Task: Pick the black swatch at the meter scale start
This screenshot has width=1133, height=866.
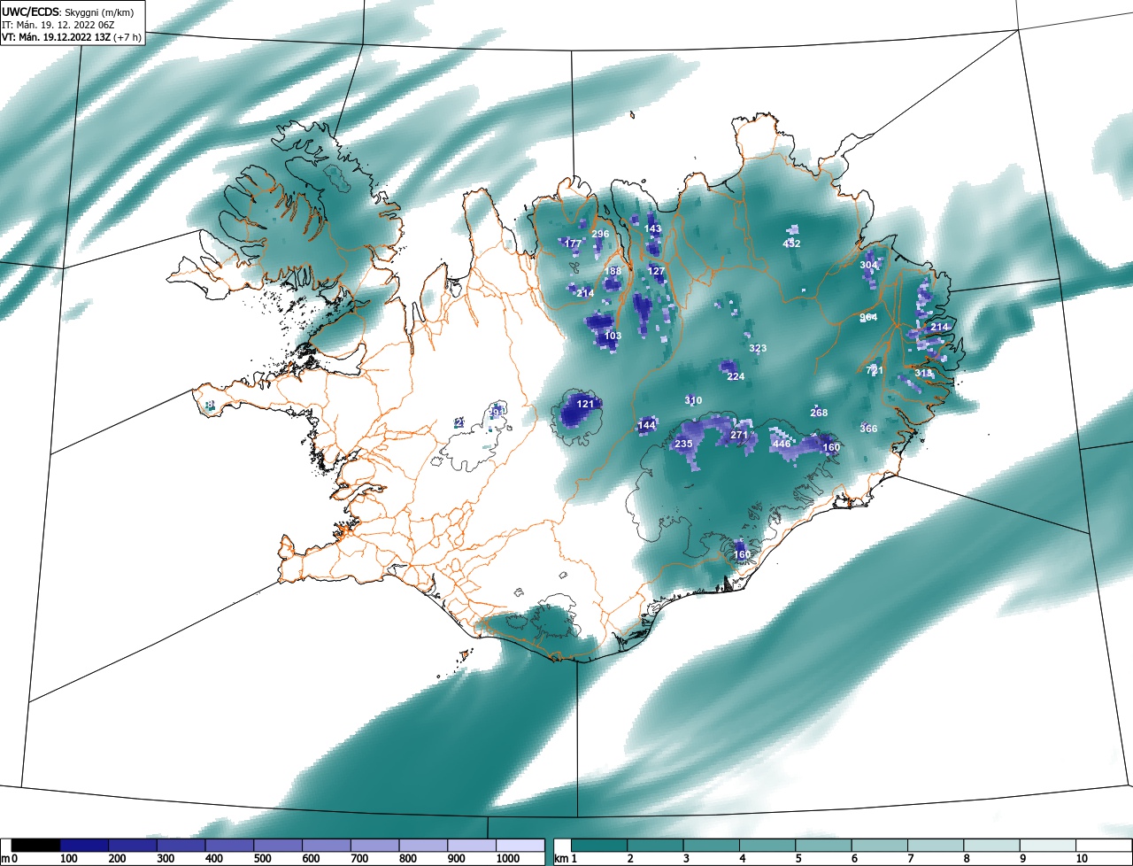Action: click(x=35, y=846)
